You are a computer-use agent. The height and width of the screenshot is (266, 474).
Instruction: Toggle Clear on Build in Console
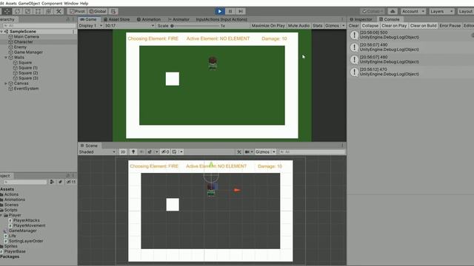[x=423, y=26]
